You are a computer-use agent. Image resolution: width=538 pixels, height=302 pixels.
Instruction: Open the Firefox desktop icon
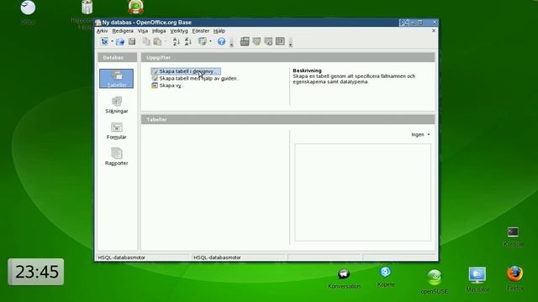pyautogui.click(x=515, y=279)
